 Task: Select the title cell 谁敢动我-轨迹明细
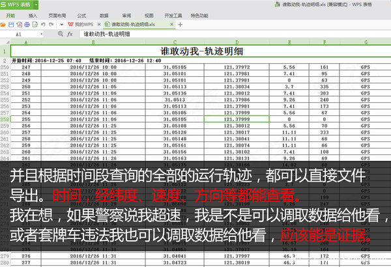(x=201, y=50)
